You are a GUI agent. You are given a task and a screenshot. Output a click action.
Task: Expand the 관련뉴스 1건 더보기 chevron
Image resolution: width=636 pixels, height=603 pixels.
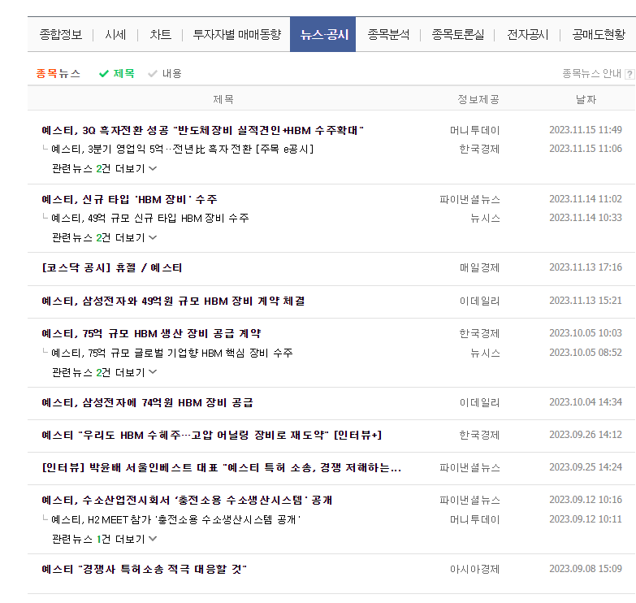(153, 539)
